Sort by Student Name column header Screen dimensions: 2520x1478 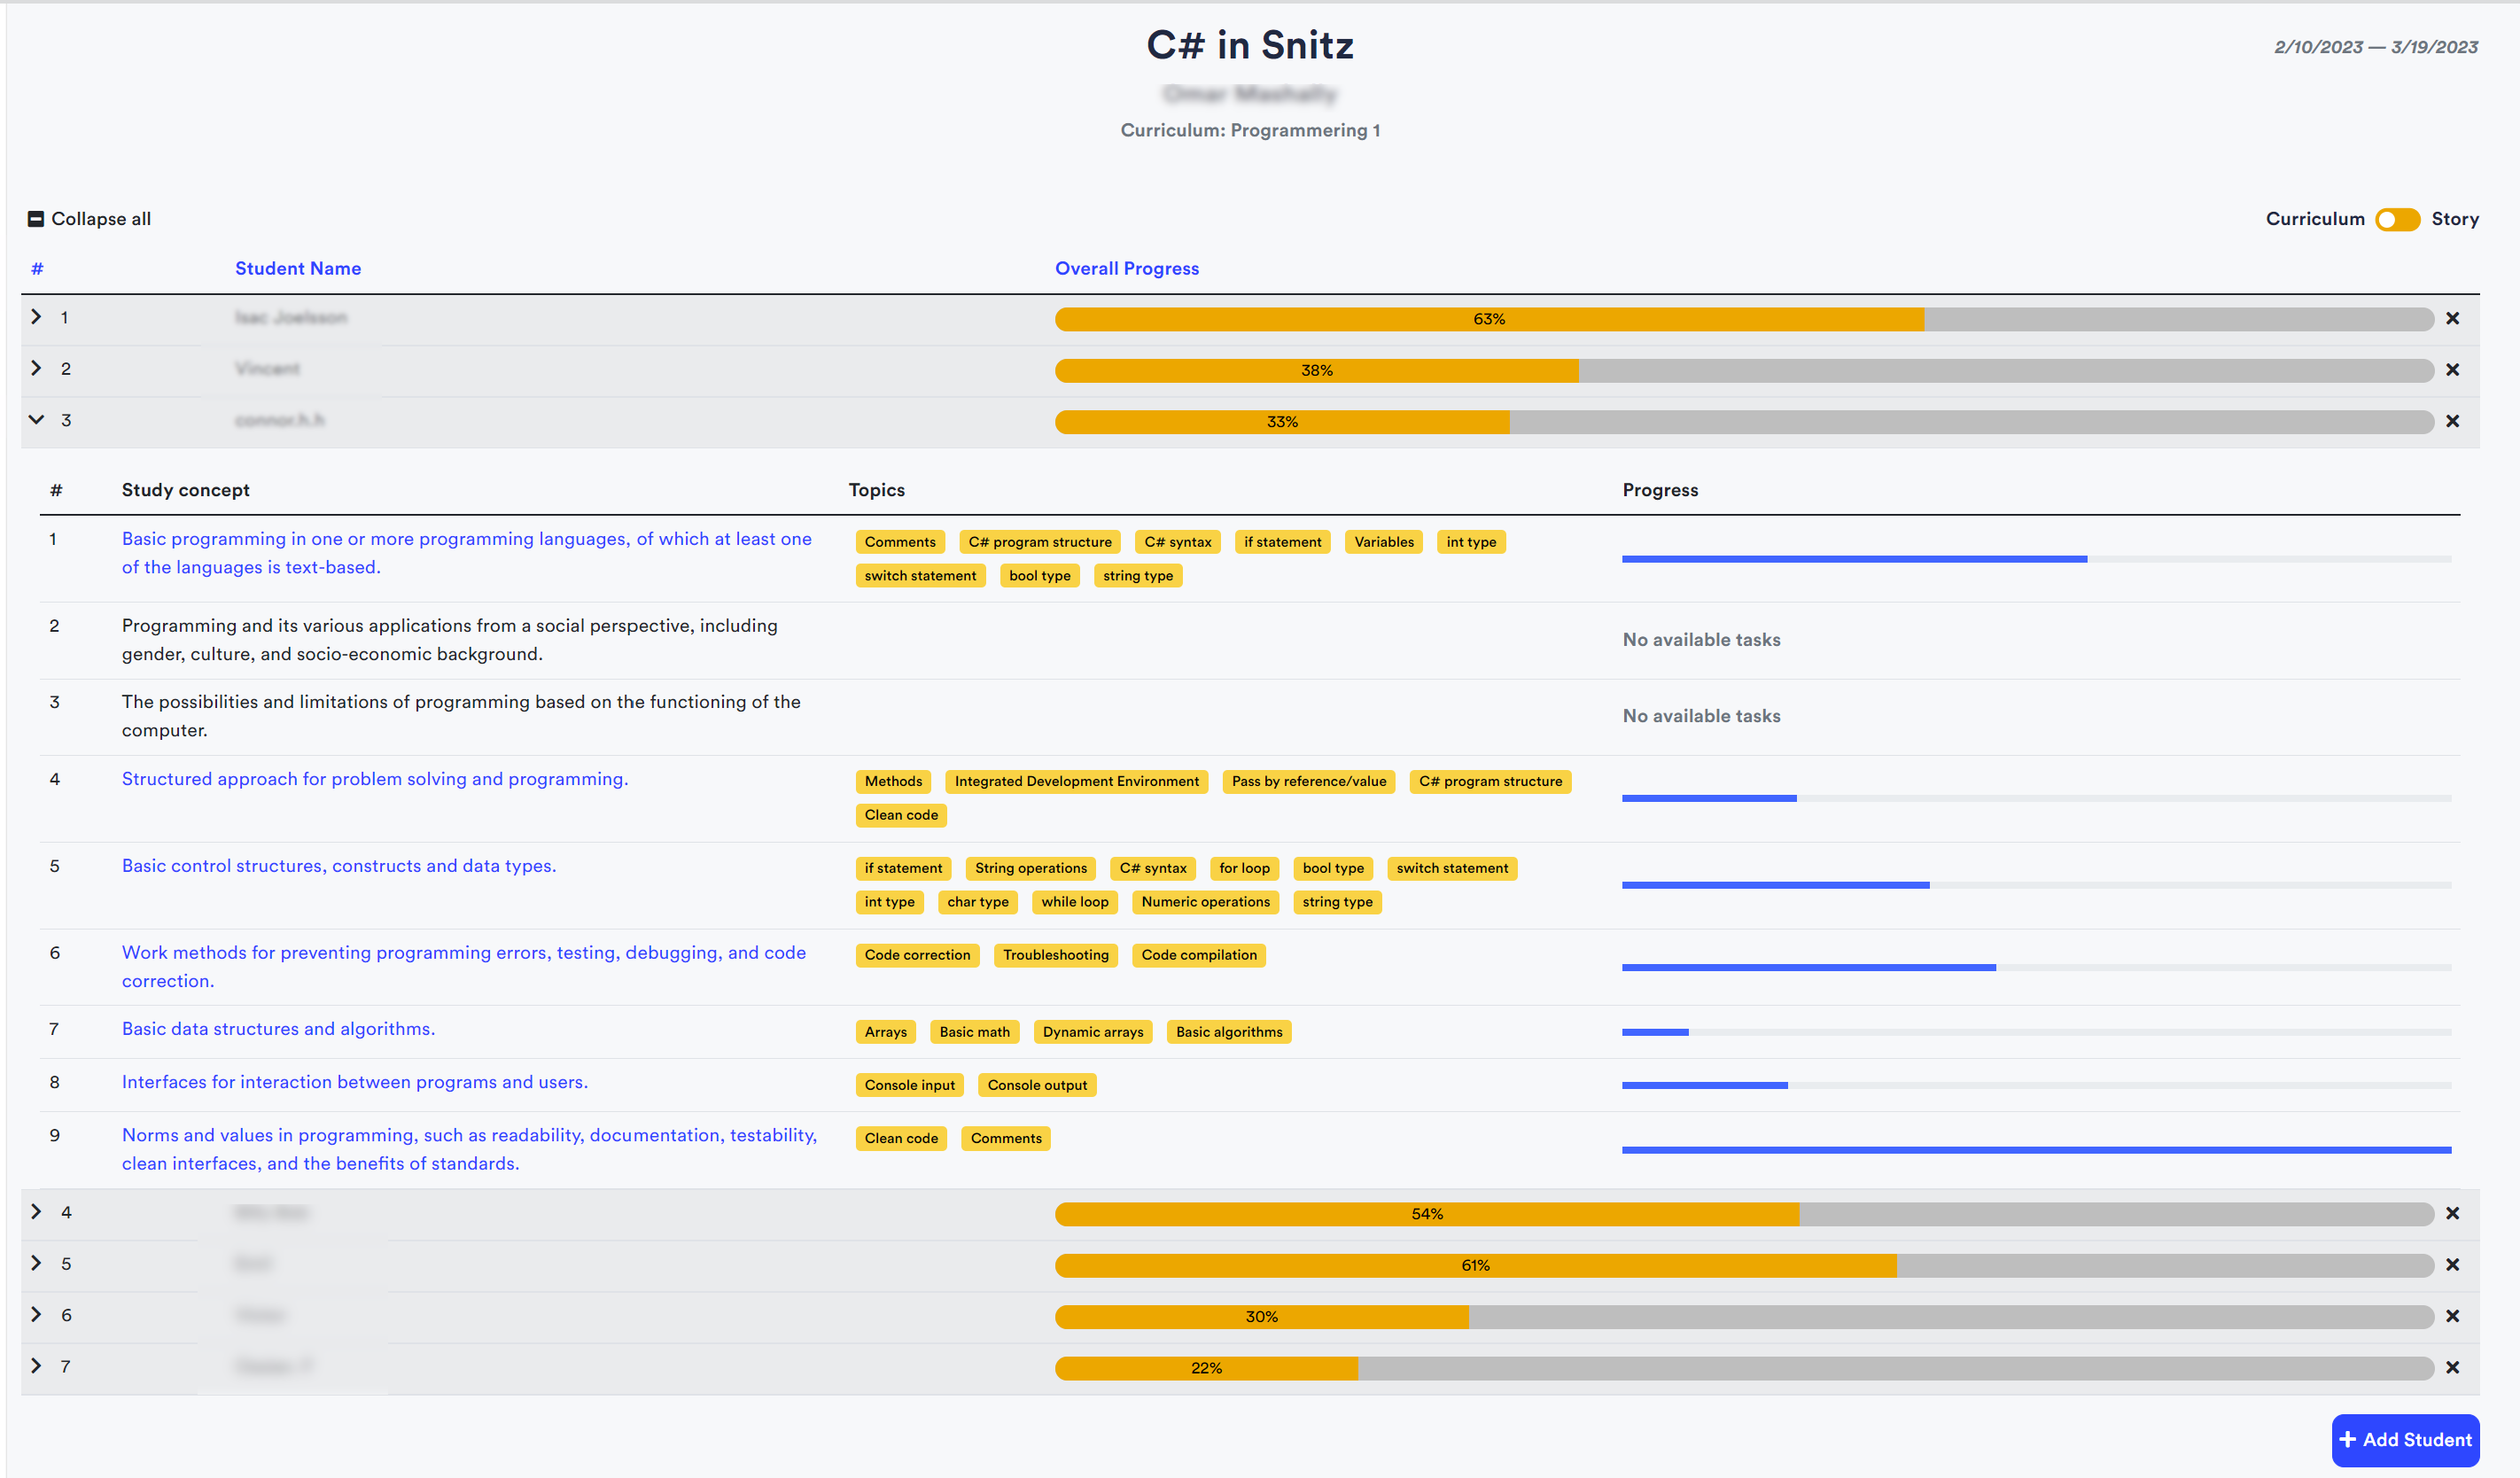pyautogui.click(x=298, y=268)
